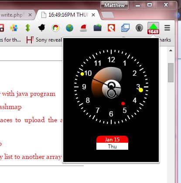Click the Jan 15 Thu date badge
The width and height of the screenshot is (181, 183).
(112, 143)
